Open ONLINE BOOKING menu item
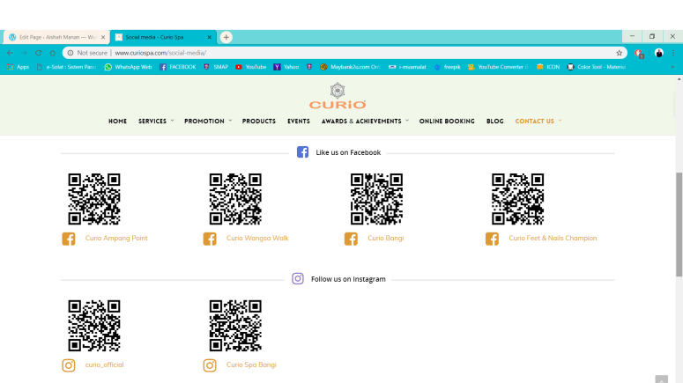Viewport: 683px width, 383px height. 447,122
